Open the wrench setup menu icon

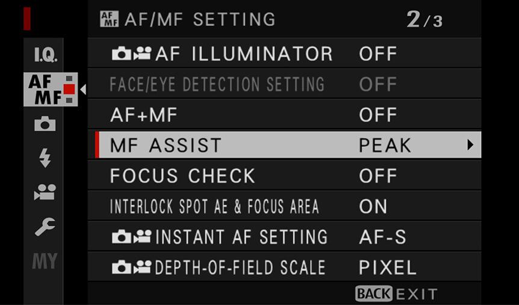[45, 227]
